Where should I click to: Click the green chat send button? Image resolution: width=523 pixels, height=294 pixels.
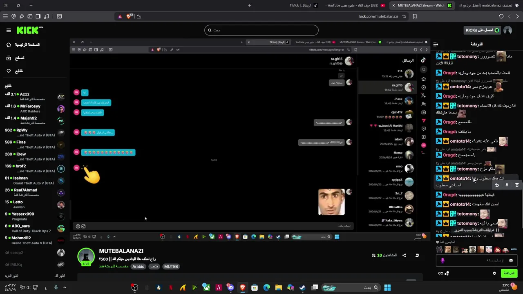pyautogui.click(x=509, y=273)
